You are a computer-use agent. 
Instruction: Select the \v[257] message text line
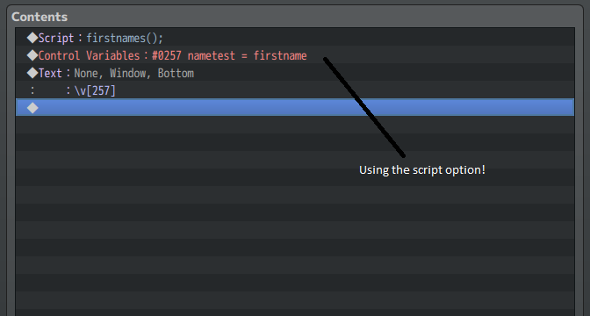pyautogui.click(x=295, y=90)
